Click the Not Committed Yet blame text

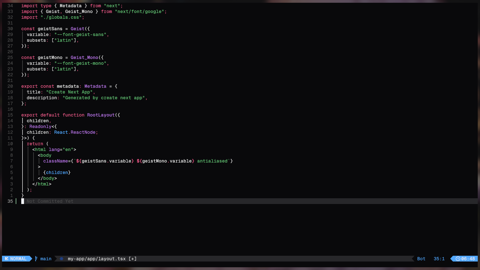point(50,201)
